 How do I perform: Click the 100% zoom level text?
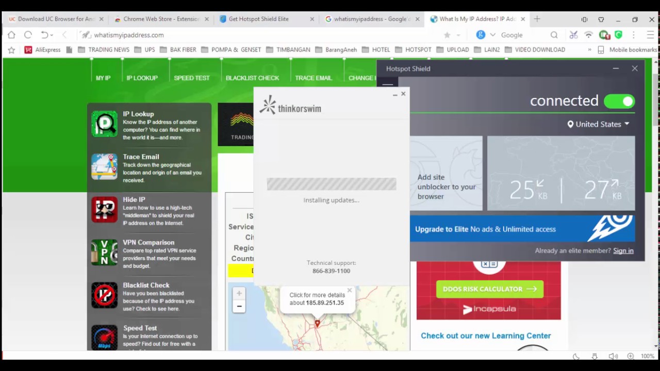[x=648, y=357]
